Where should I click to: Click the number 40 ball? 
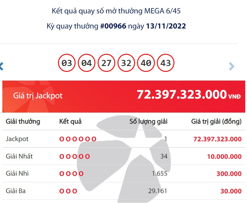click(146, 63)
